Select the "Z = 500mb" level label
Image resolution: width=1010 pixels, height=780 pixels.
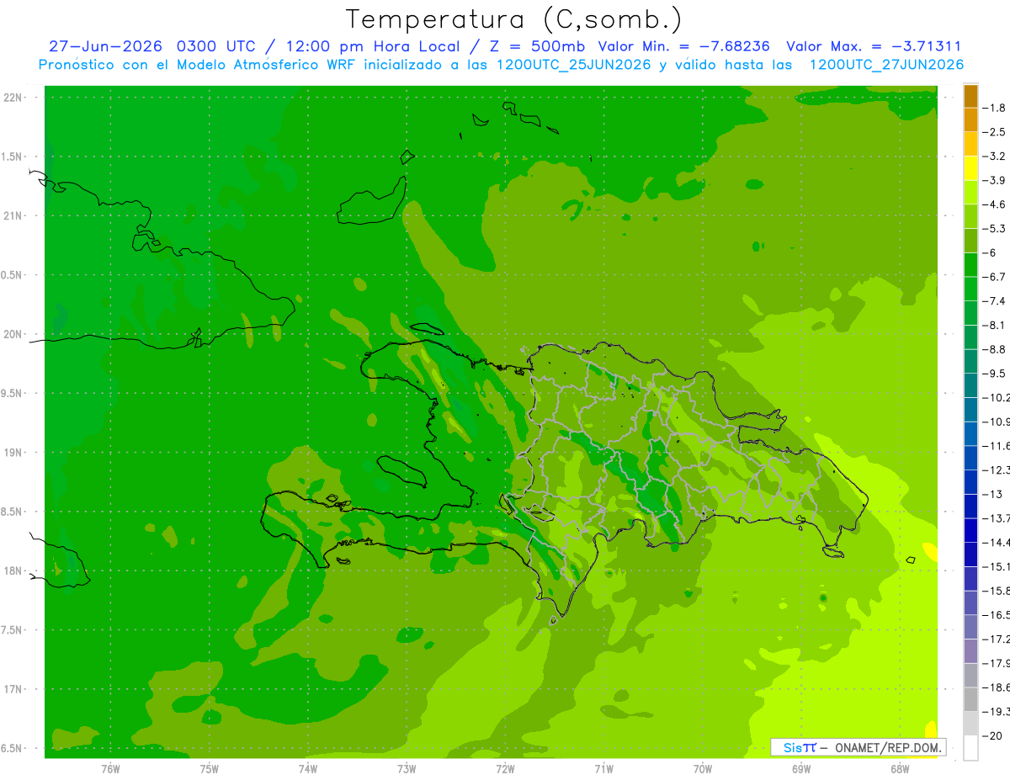537,46
